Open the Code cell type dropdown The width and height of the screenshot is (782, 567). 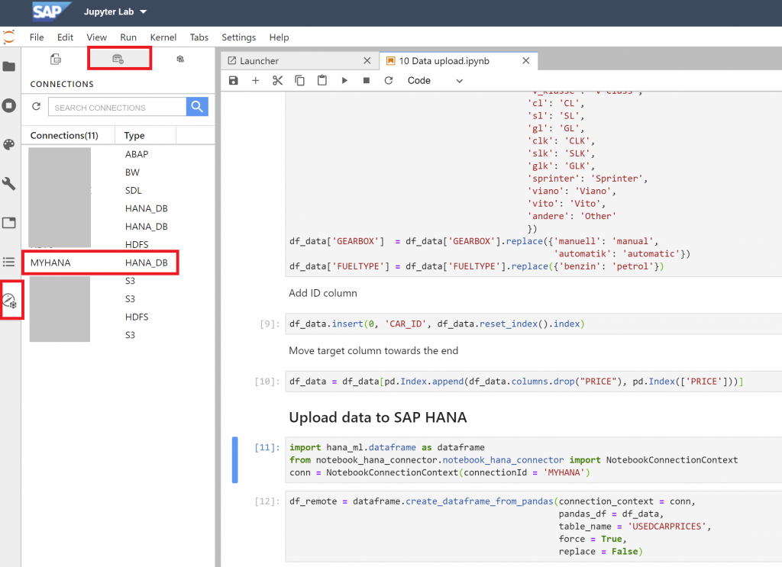pyautogui.click(x=435, y=81)
